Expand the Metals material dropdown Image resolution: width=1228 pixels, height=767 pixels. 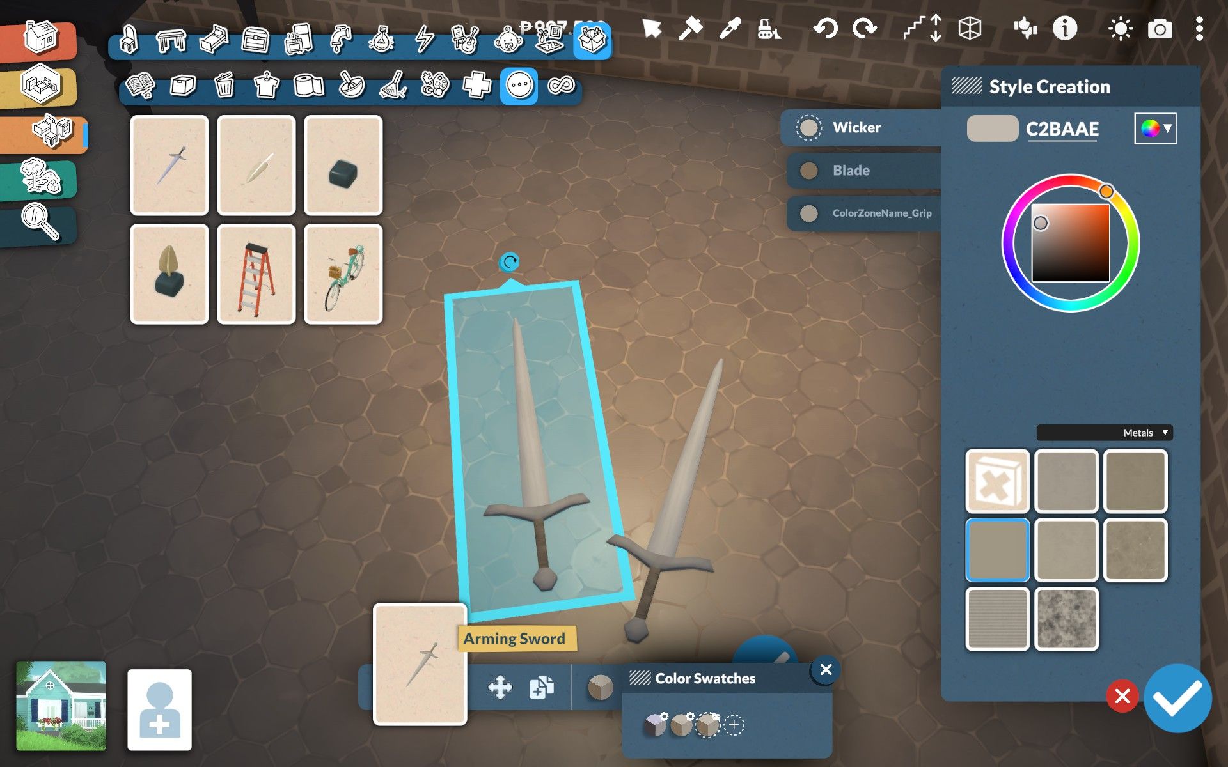(x=1105, y=433)
